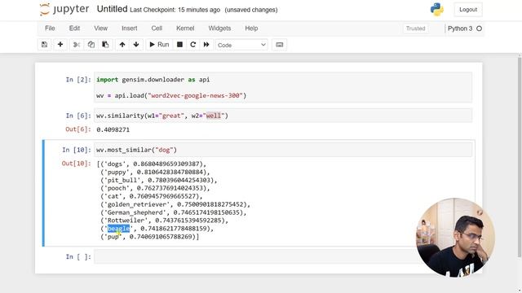
Task: Click the Python 3 kernel name
Action: (460, 28)
